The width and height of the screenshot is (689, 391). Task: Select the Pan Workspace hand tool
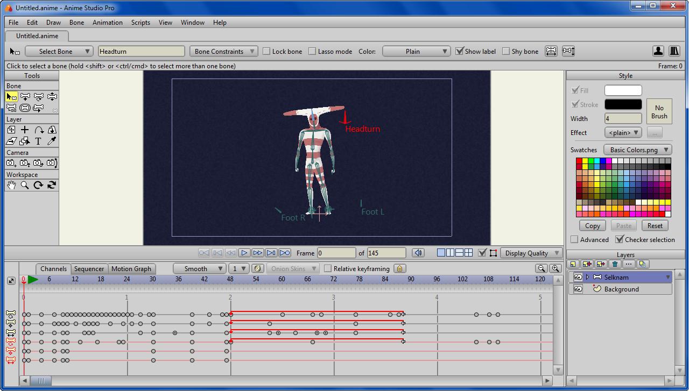pyautogui.click(x=11, y=185)
